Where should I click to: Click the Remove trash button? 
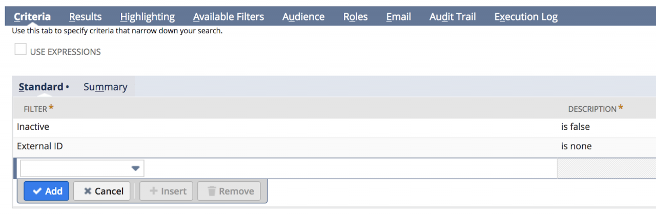(x=230, y=191)
